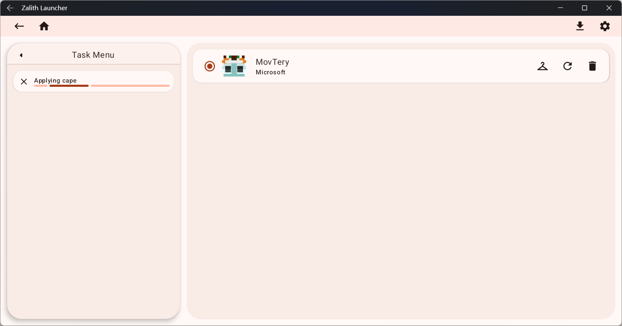The image size is (622, 326).
Task: Click the Task Menu header title
Action: point(93,55)
